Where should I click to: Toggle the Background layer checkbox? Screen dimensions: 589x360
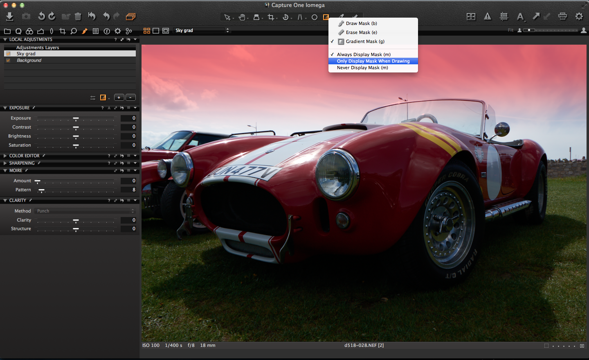8,60
